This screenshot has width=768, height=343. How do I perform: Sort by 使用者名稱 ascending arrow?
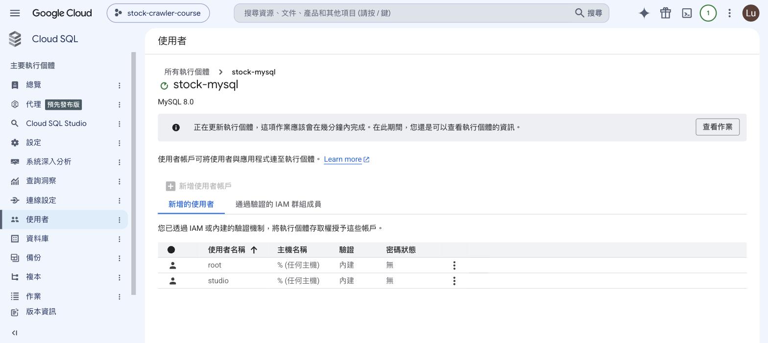[x=254, y=250]
